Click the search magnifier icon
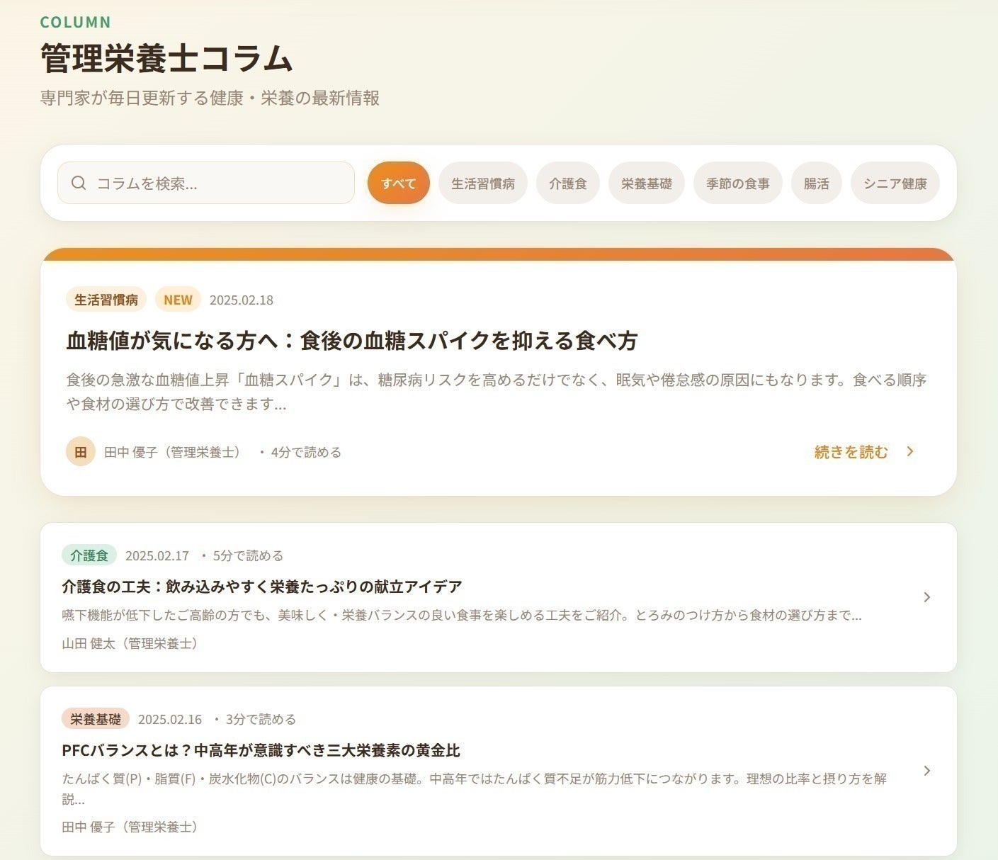Viewport: 998px width, 860px height. [x=79, y=182]
